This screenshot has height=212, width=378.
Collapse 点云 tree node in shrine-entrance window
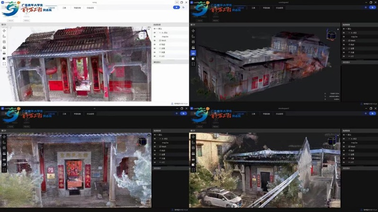tap(159, 139)
